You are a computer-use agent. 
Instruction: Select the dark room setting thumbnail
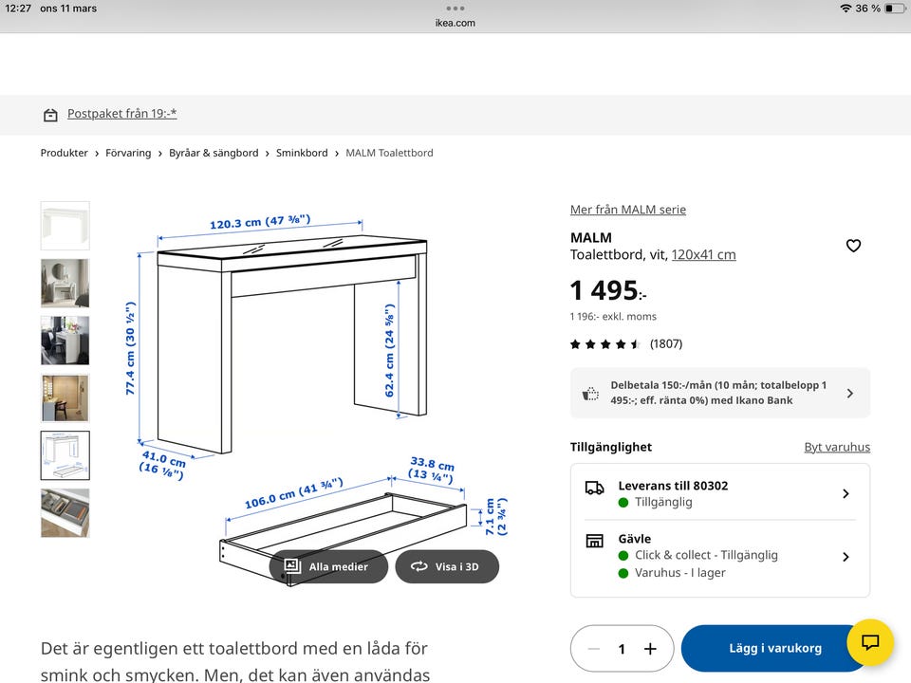[65, 341]
